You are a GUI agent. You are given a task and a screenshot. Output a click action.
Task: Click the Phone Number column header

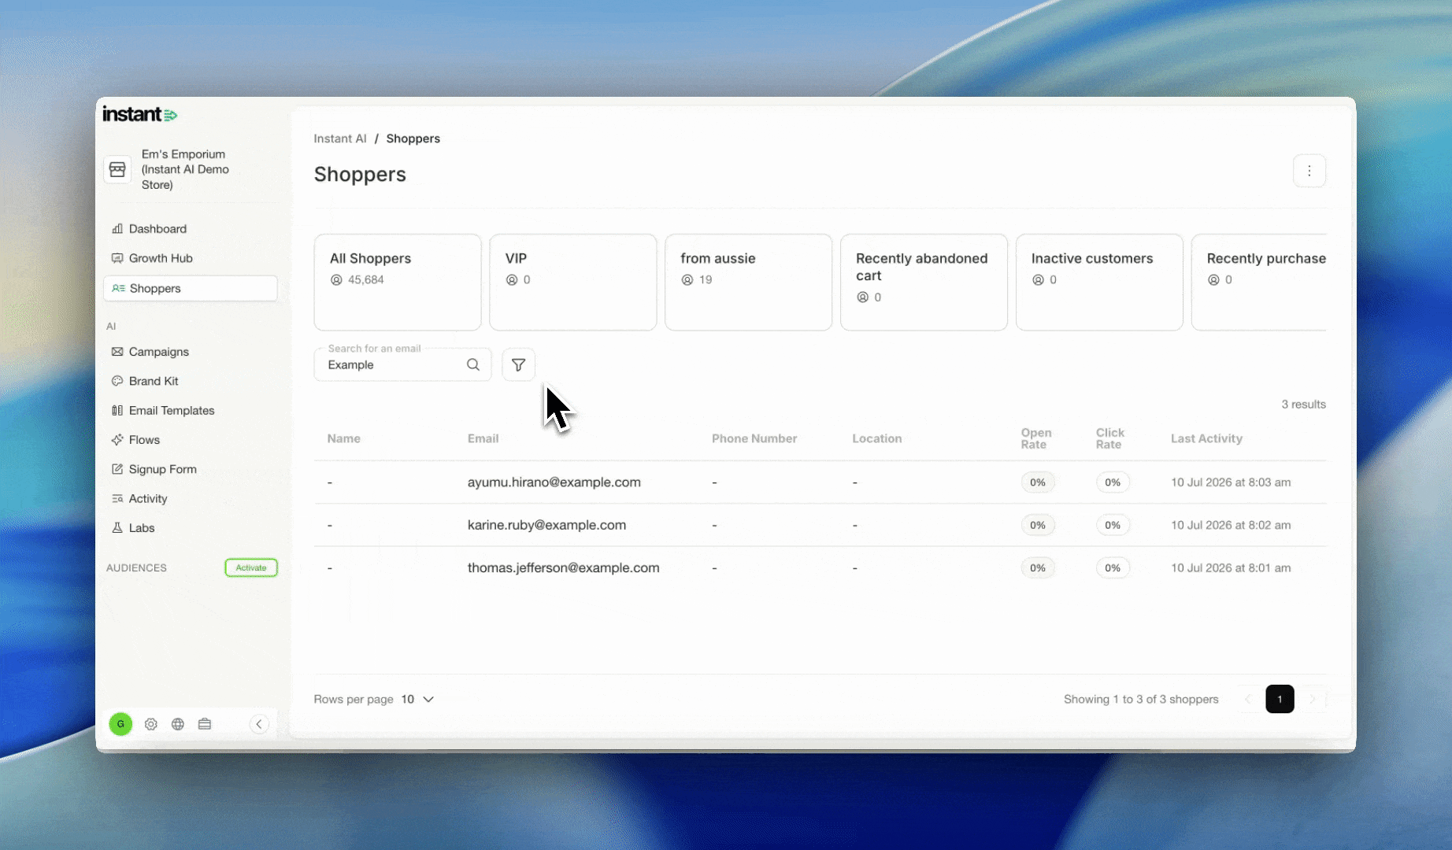point(754,438)
